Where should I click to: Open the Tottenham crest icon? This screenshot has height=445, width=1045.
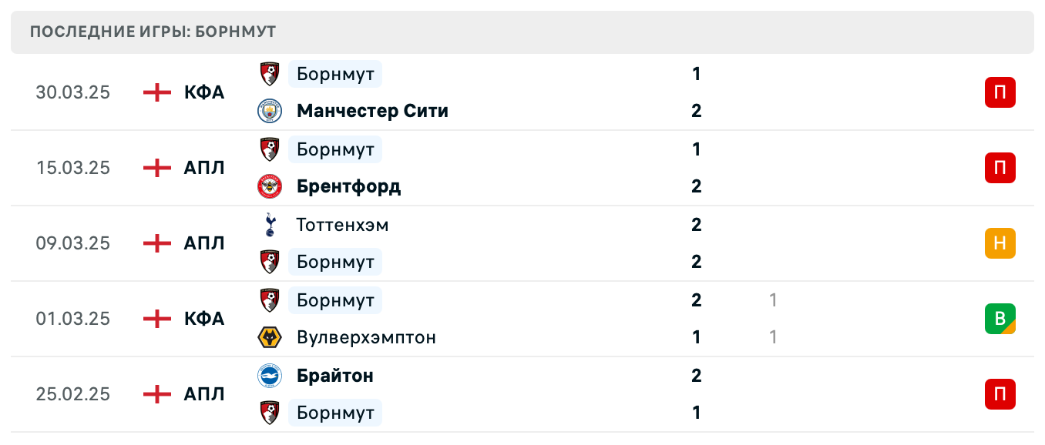[x=270, y=225]
